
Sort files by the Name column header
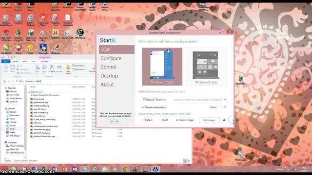tap(33, 87)
